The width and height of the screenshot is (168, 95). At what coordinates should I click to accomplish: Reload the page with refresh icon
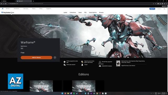6,4
